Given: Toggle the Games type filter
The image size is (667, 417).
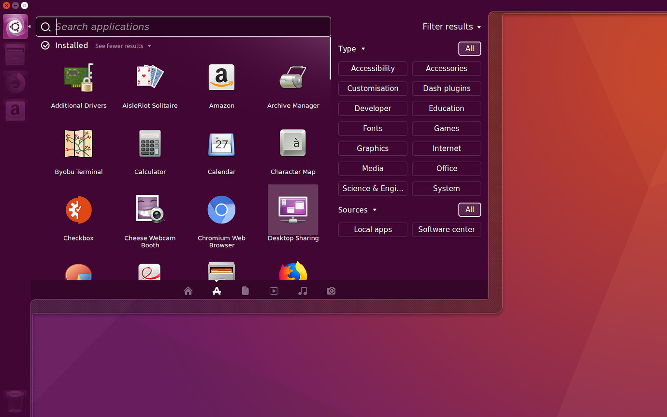Looking at the screenshot, I should click(x=446, y=129).
